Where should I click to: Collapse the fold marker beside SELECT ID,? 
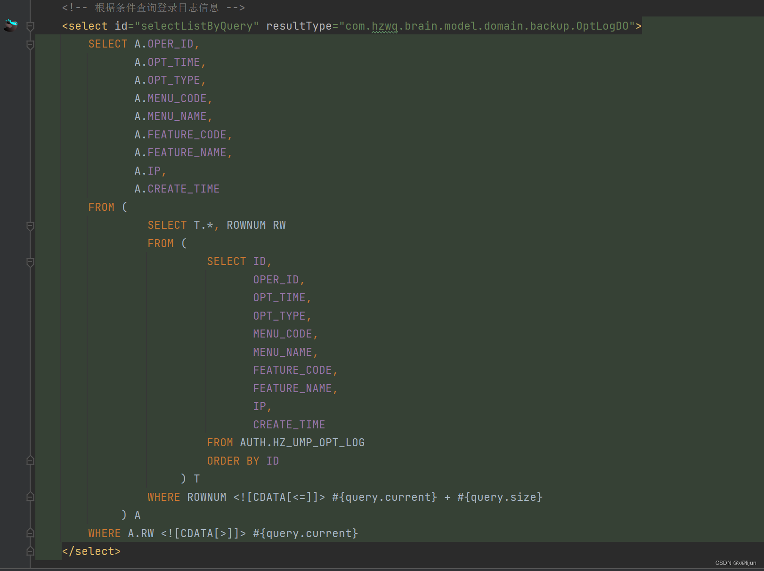pos(30,262)
